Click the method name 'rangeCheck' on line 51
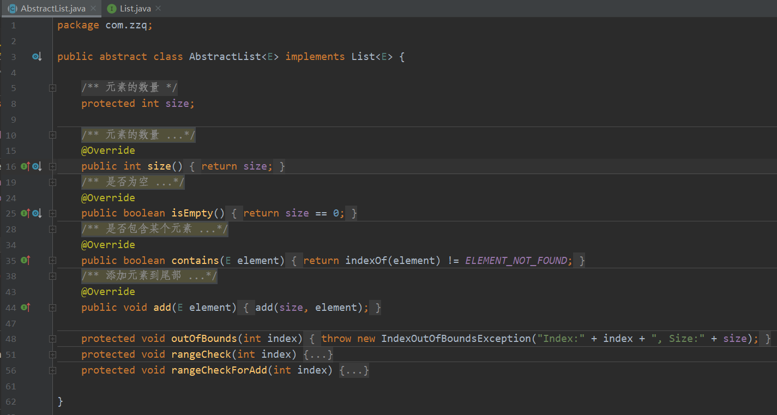 [x=201, y=354]
